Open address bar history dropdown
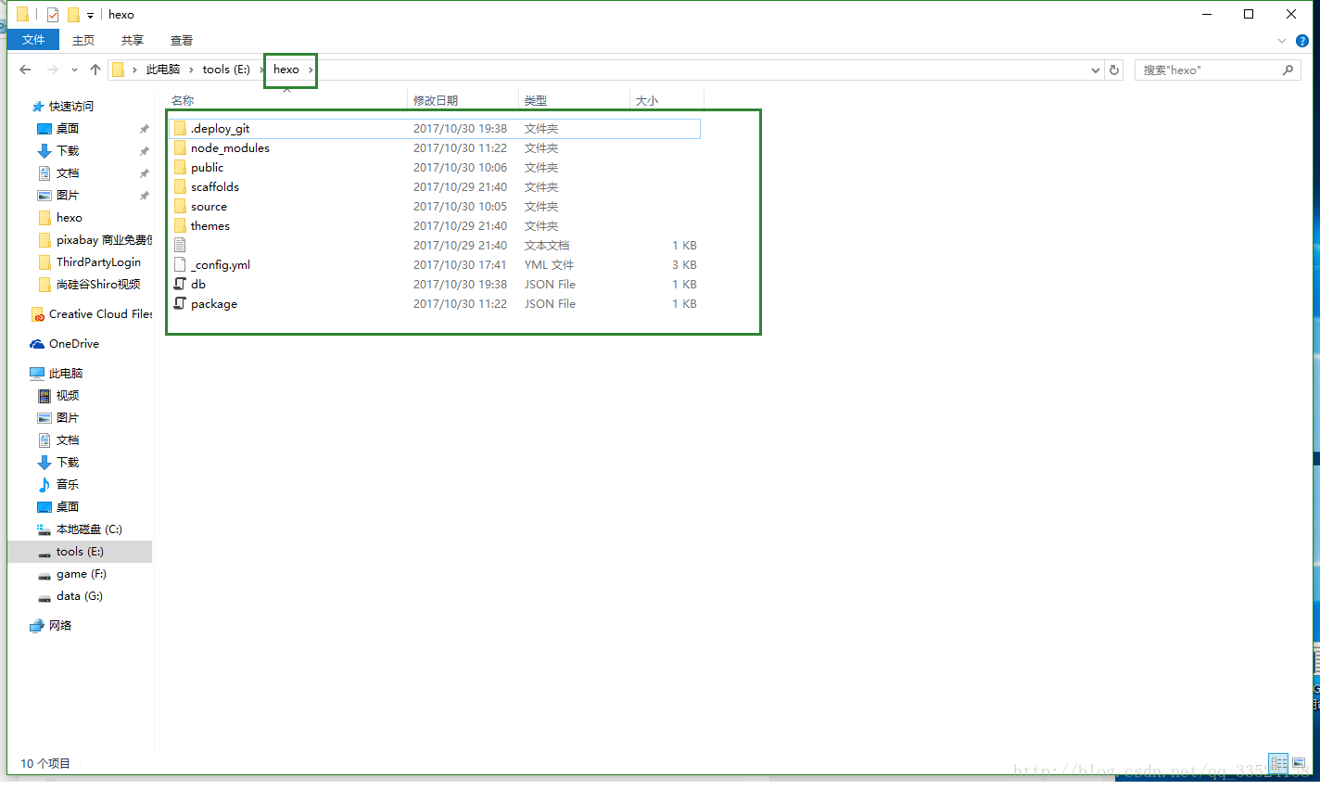This screenshot has height=790, width=1320. click(1096, 70)
